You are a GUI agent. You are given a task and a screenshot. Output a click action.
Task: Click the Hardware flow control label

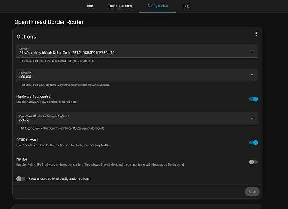click(x=34, y=97)
